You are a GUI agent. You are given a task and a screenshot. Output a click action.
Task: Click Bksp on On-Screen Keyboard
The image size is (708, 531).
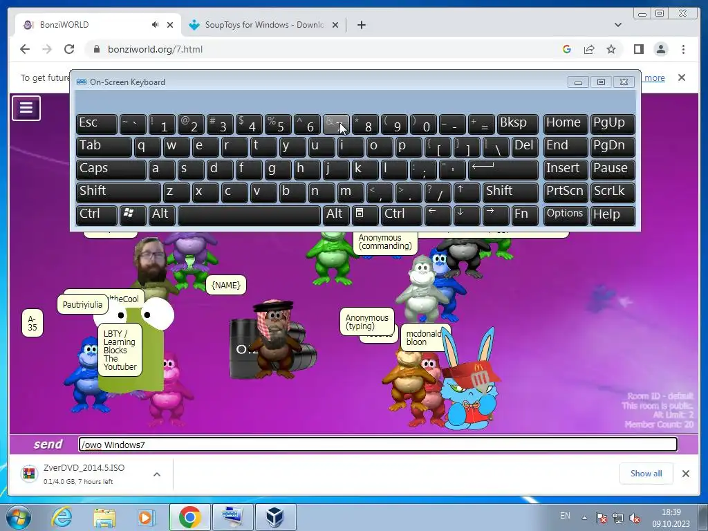pyautogui.click(x=517, y=124)
